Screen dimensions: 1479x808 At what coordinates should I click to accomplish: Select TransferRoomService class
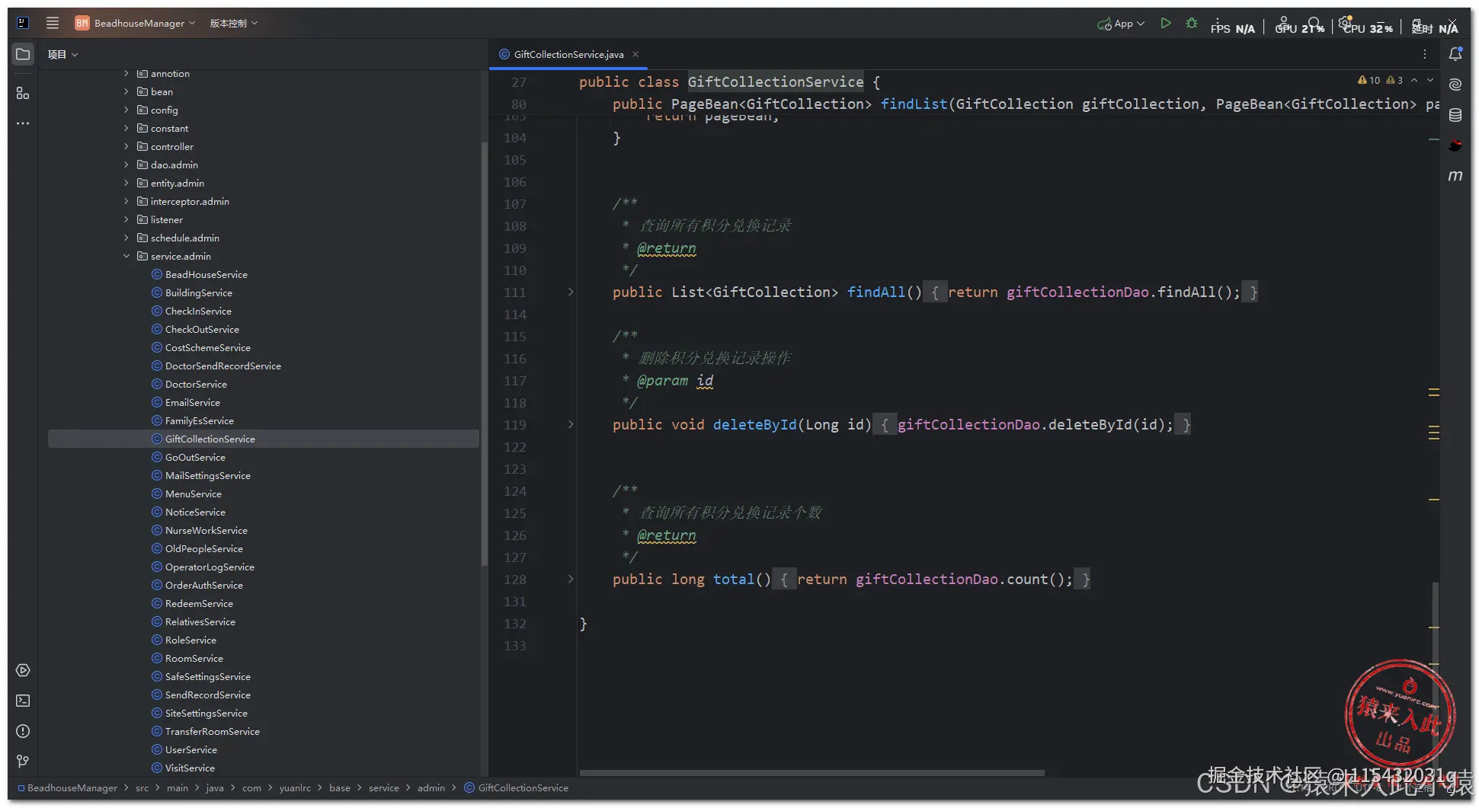click(212, 731)
